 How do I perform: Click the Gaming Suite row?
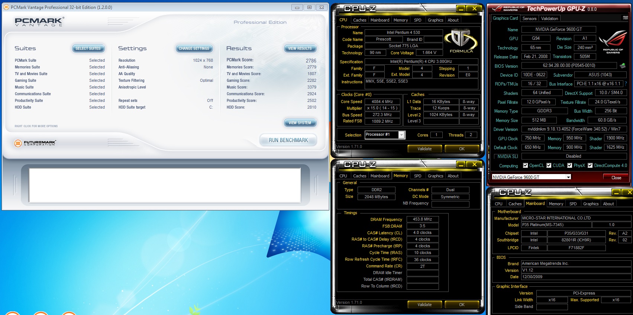coord(60,80)
